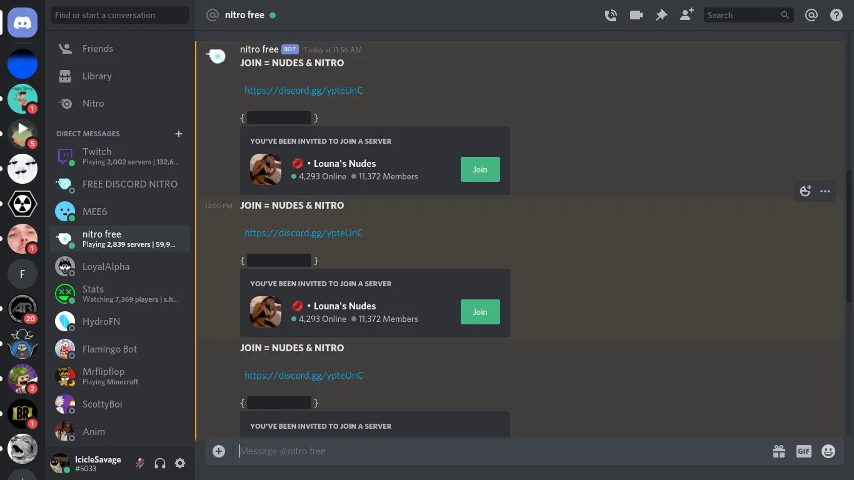Start a voice call
Screen dimensions: 854x480
point(611,15)
